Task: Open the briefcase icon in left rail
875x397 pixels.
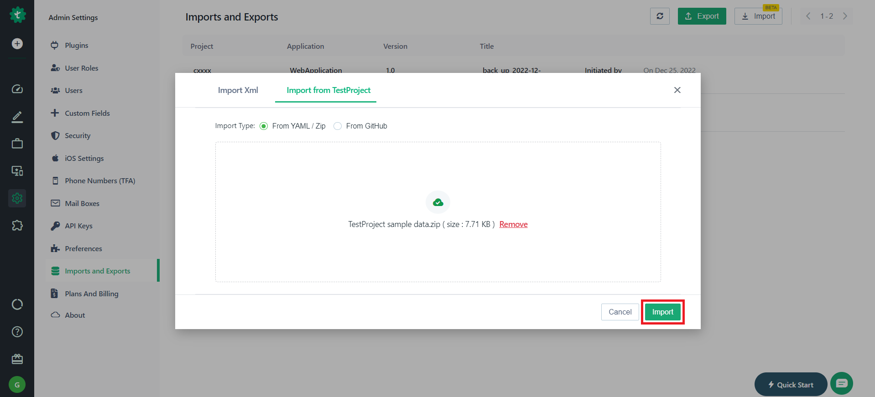Action: [x=17, y=144]
